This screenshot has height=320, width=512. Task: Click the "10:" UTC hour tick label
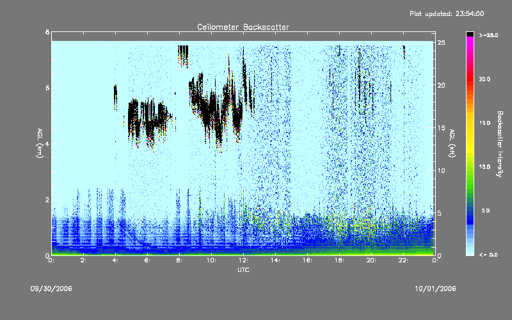pos(211,260)
